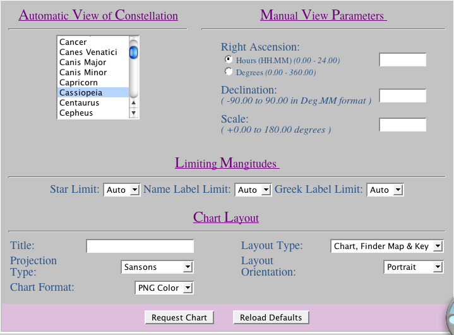The width and height of the screenshot is (454, 335).
Task: Select Cassiopeia in the constellation list
Action: (x=93, y=93)
